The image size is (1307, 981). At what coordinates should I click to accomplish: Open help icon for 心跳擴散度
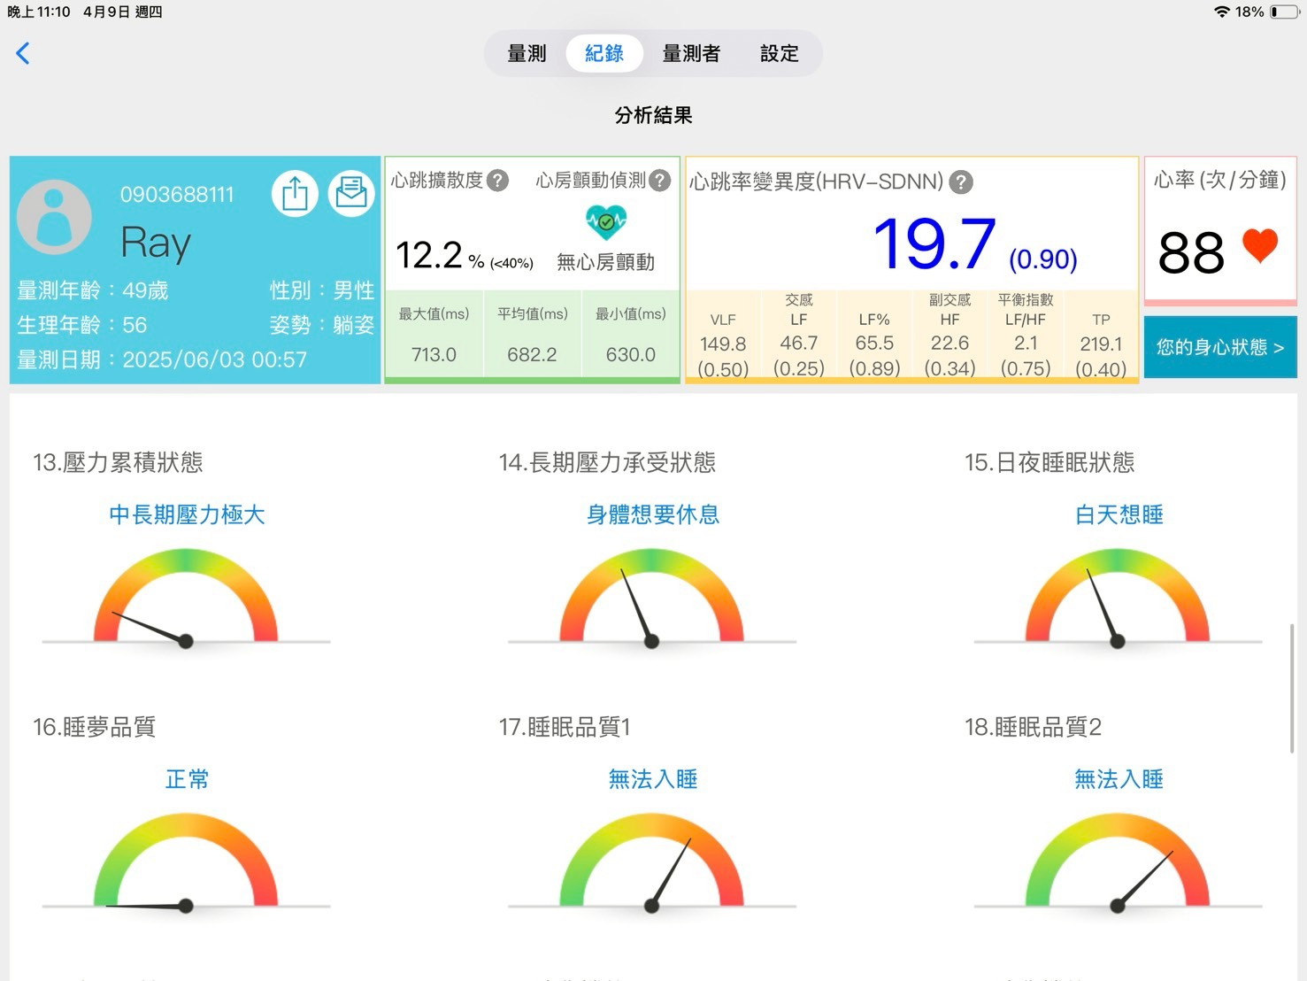pos(498,181)
